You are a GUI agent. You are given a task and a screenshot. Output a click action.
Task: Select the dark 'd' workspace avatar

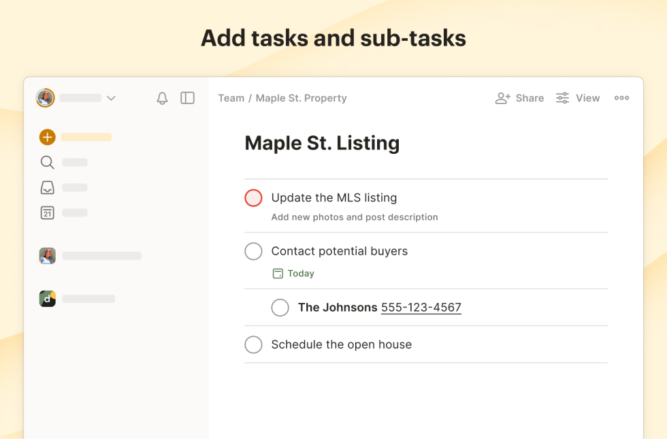point(47,298)
